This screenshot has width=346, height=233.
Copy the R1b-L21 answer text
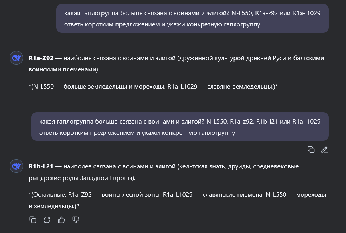[33, 220]
